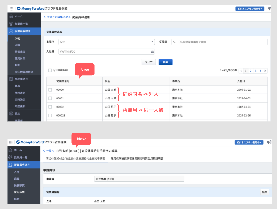Image resolution: width=277 pixels, height=209 pixels.
Task: Click the 一覧へ link
Action: coord(49,151)
